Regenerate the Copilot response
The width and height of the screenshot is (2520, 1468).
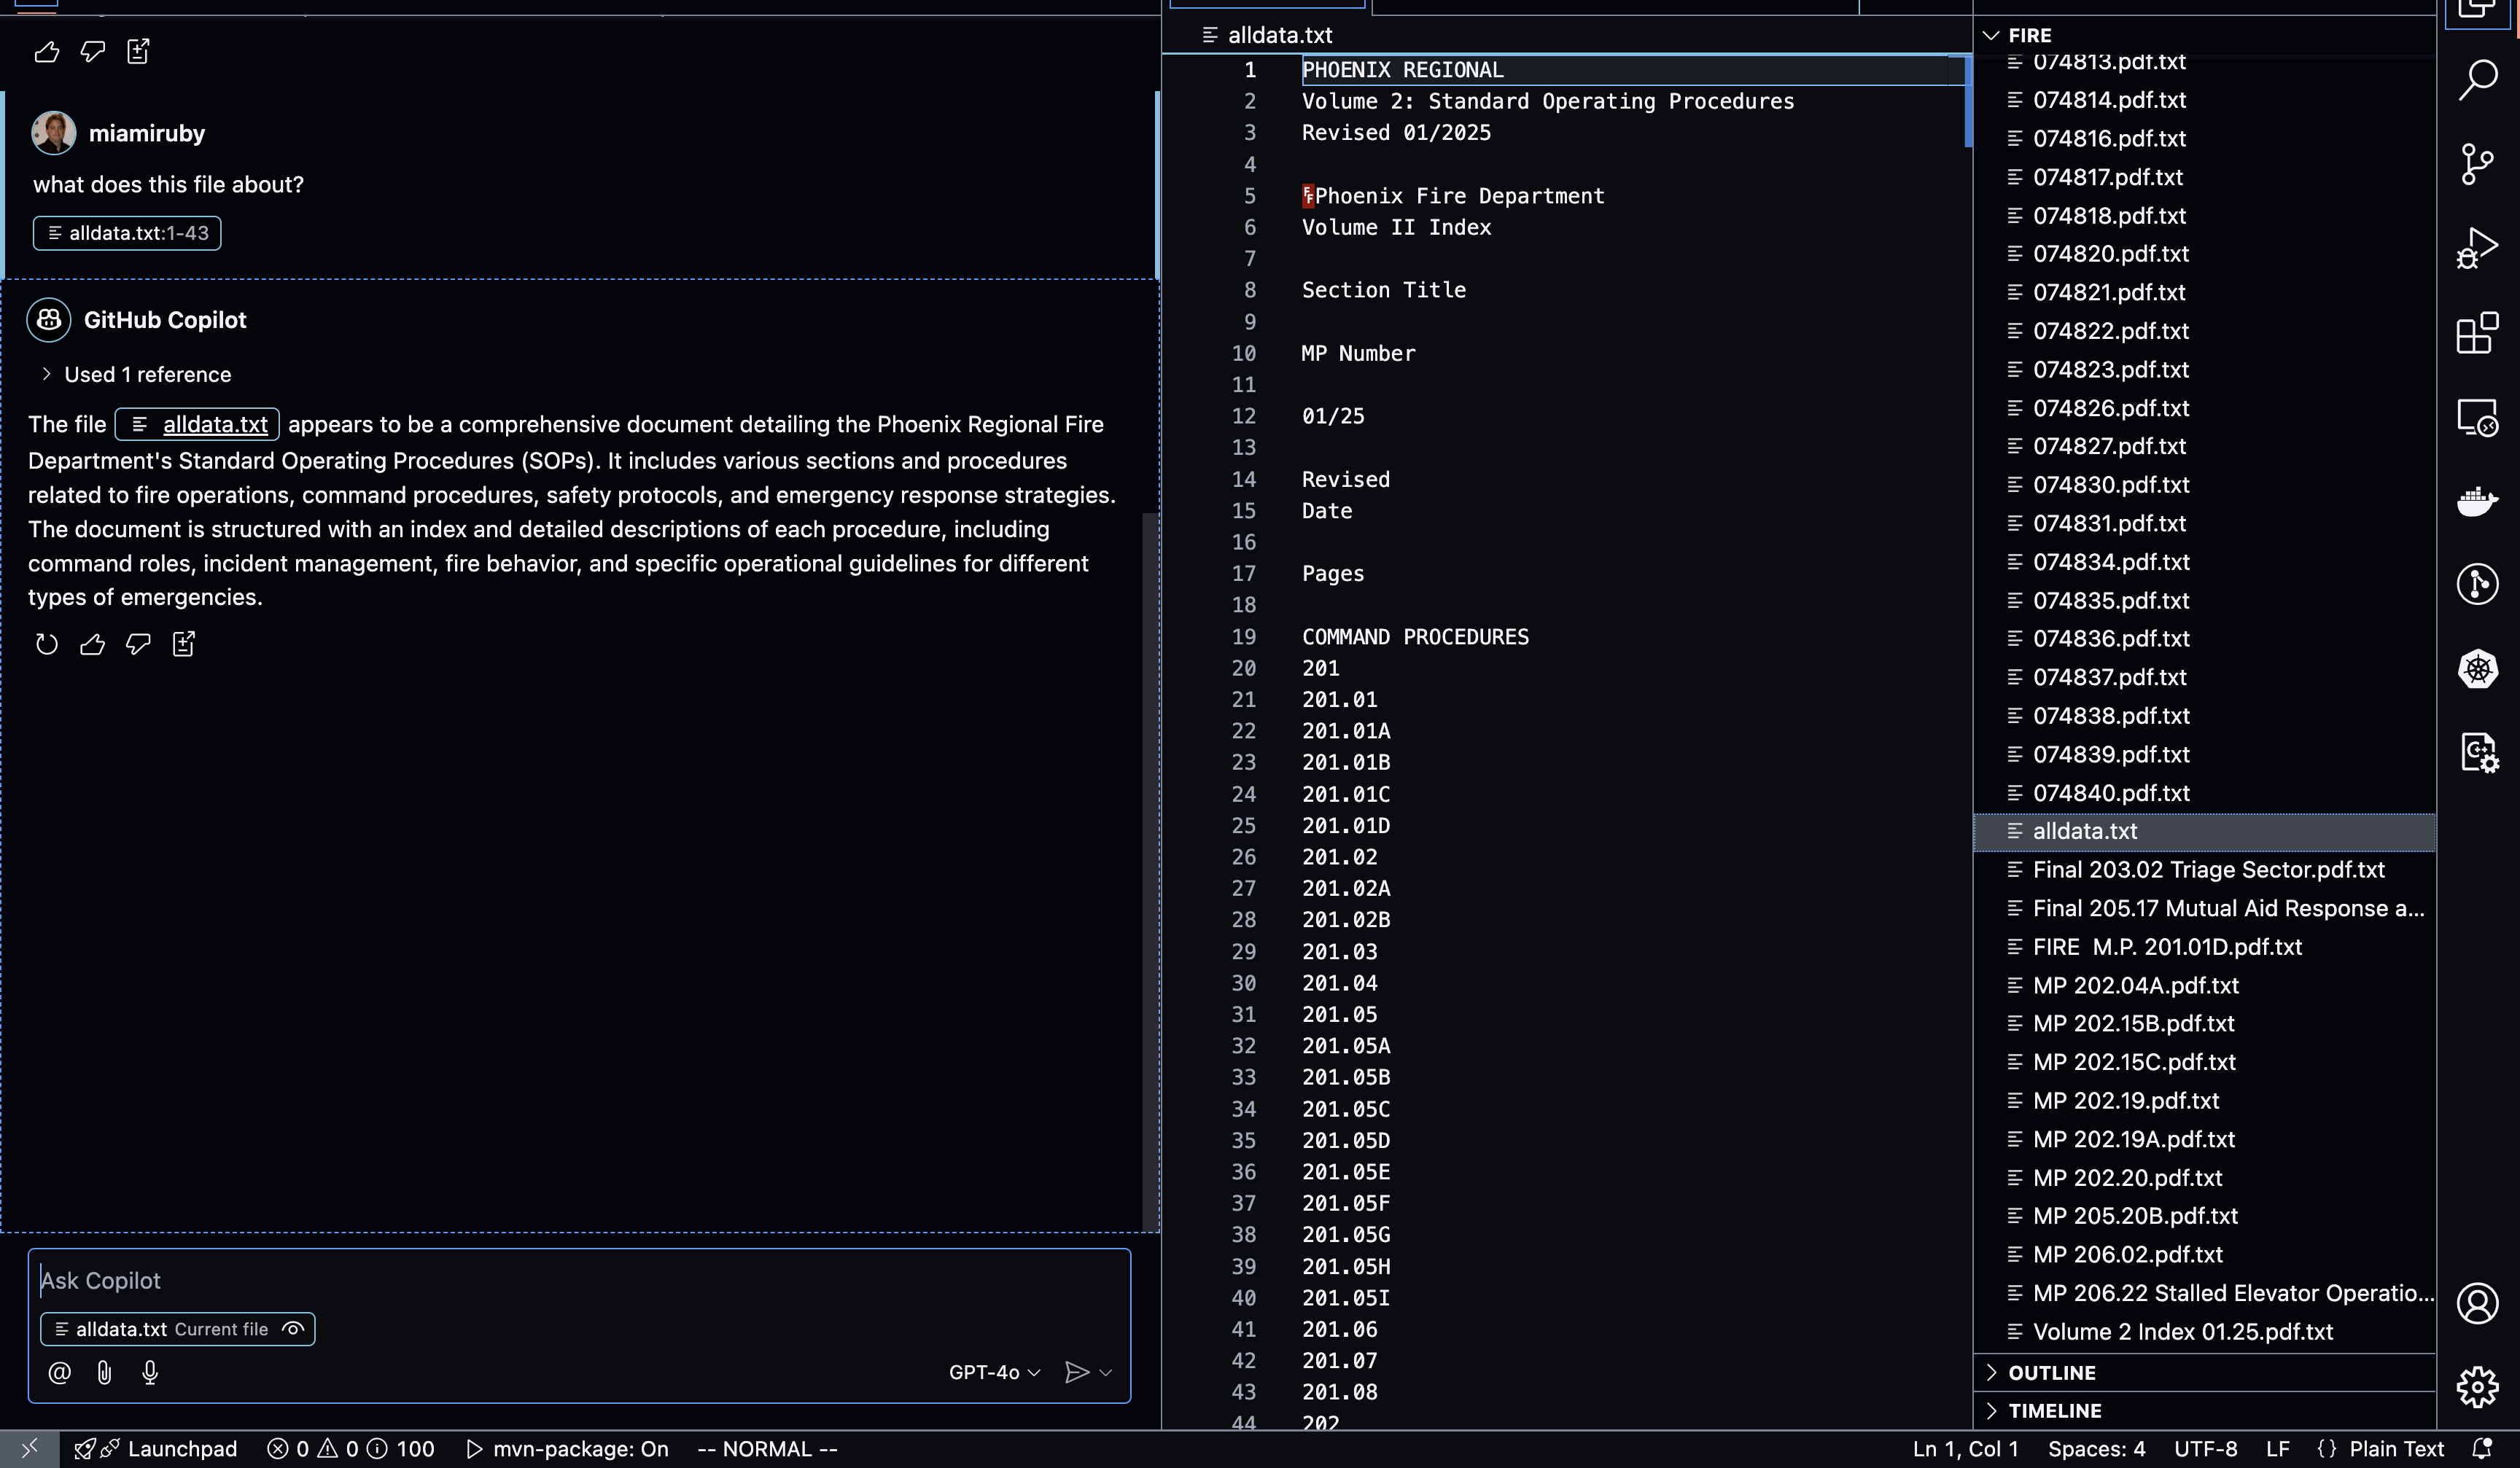click(x=46, y=644)
